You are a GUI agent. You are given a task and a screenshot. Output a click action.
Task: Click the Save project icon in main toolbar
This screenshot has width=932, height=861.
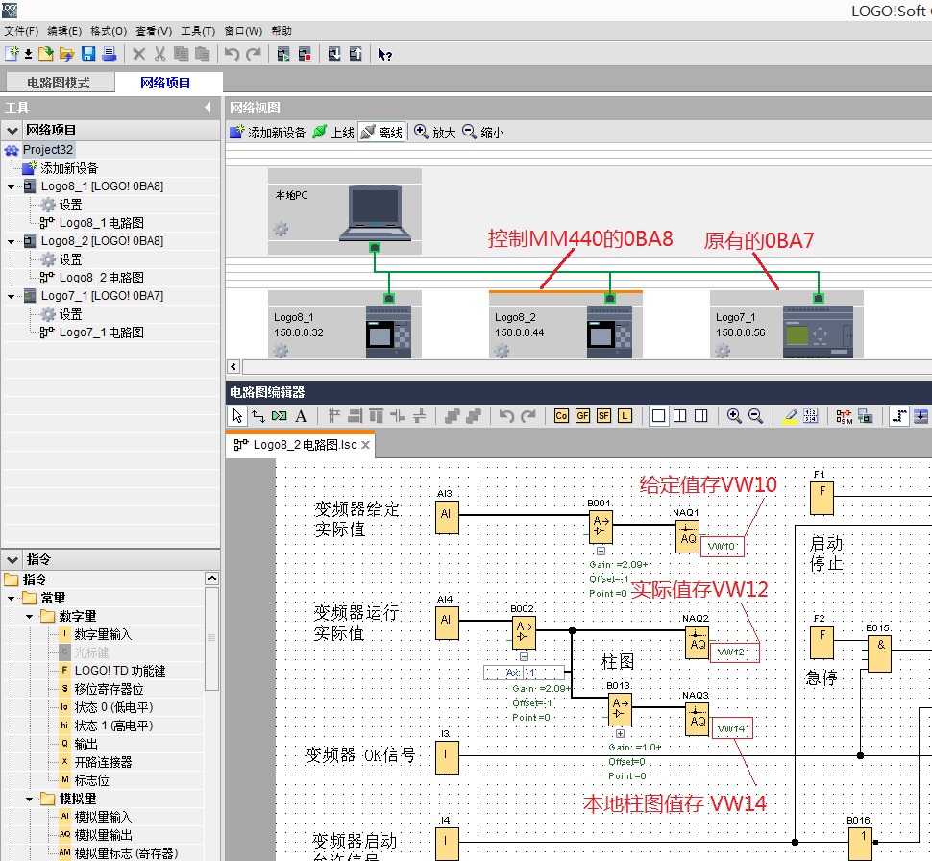point(88,54)
